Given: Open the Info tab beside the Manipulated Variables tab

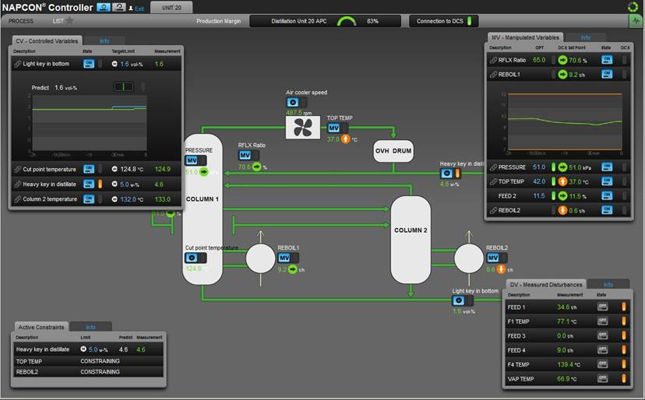Looking at the screenshot, I should click(x=585, y=37).
